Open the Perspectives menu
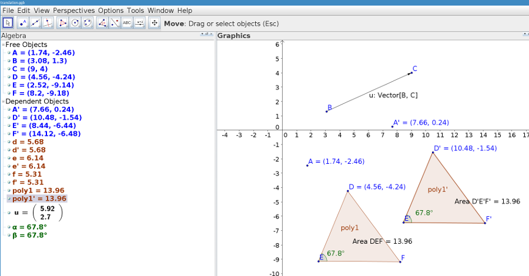This screenshot has height=276, width=529. point(73,11)
